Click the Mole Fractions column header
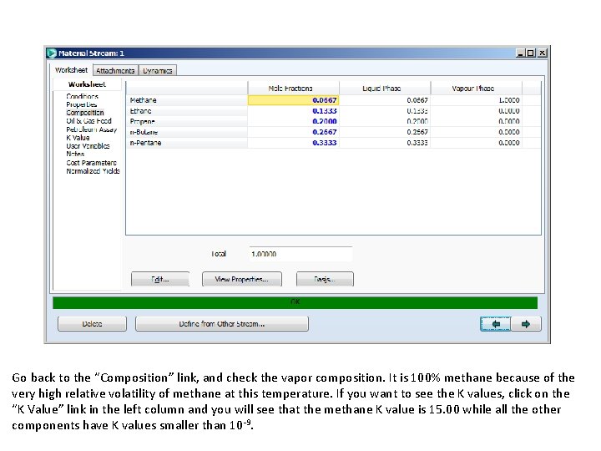 coord(293,89)
